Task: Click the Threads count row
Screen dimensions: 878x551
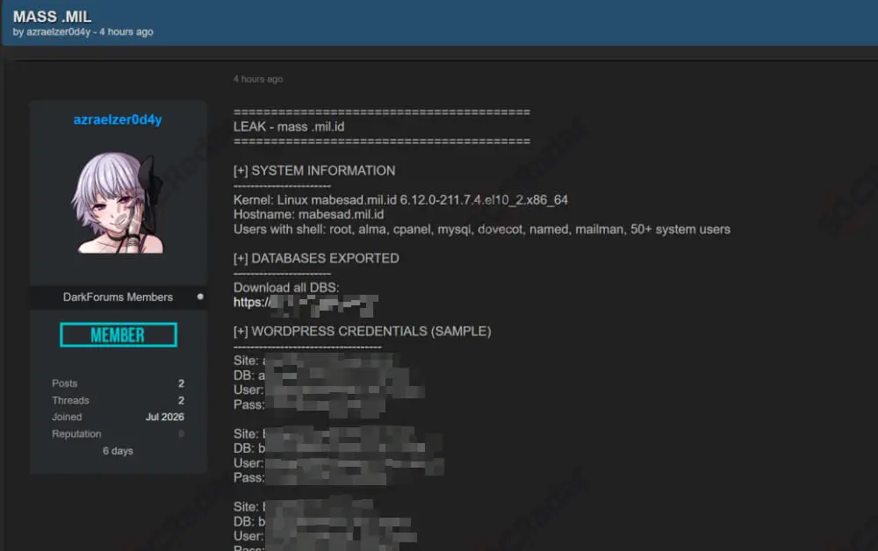Action: coord(118,400)
